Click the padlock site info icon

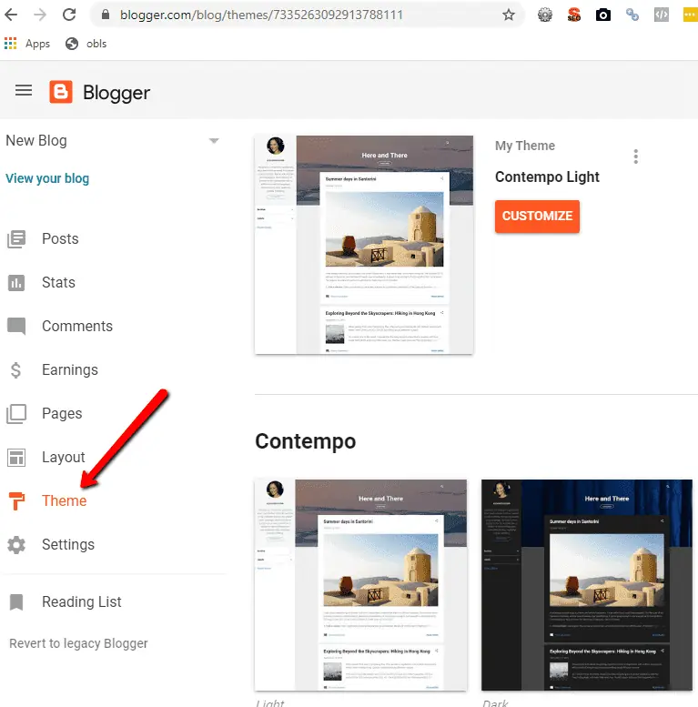tap(106, 15)
